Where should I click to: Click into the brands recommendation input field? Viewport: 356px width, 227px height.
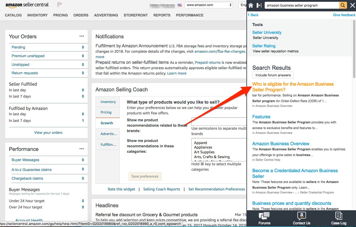coord(219,122)
